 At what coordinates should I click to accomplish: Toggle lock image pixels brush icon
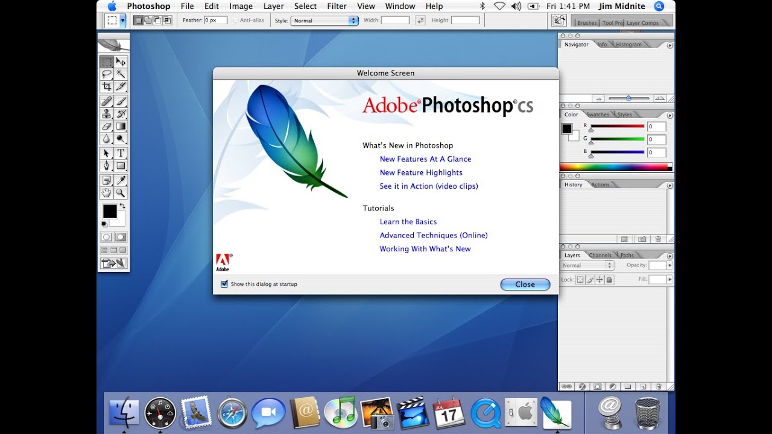pyautogui.click(x=590, y=280)
